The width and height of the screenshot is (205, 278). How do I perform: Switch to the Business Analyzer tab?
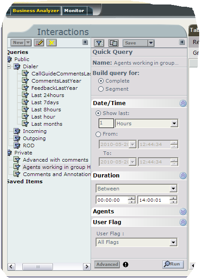coord(36,11)
